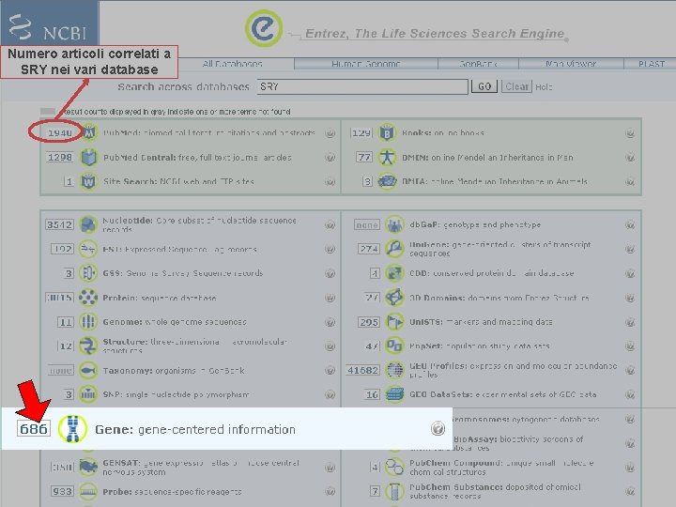The image size is (676, 507).
Task: Switch to the Map Viewer tab
Action: [571, 64]
